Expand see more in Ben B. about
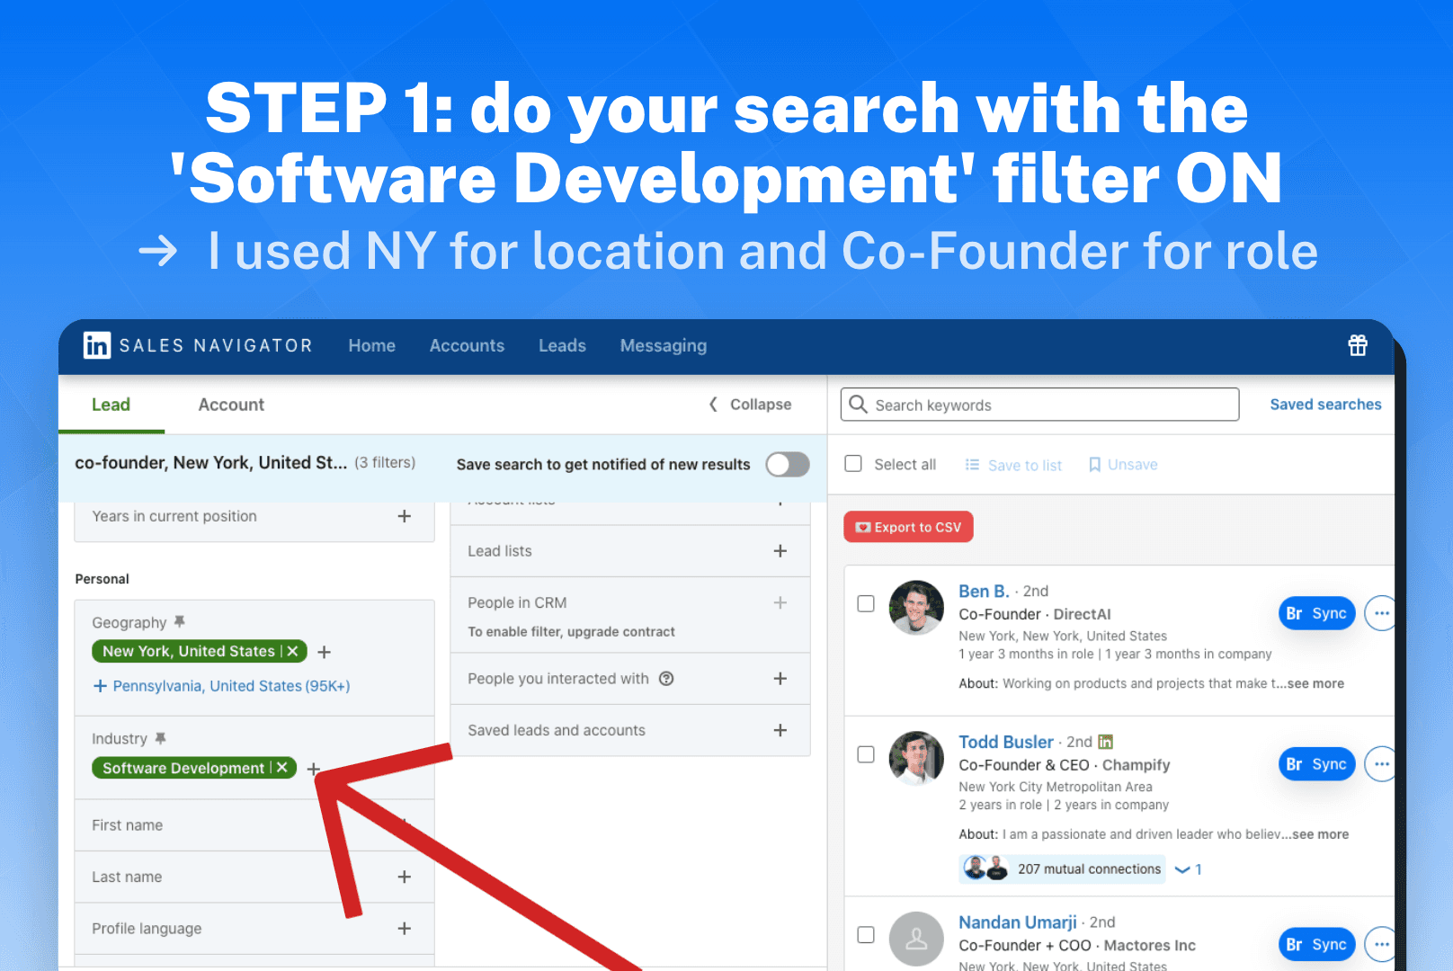The width and height of the screenshot is (1453, 971). coord(1315,683)
